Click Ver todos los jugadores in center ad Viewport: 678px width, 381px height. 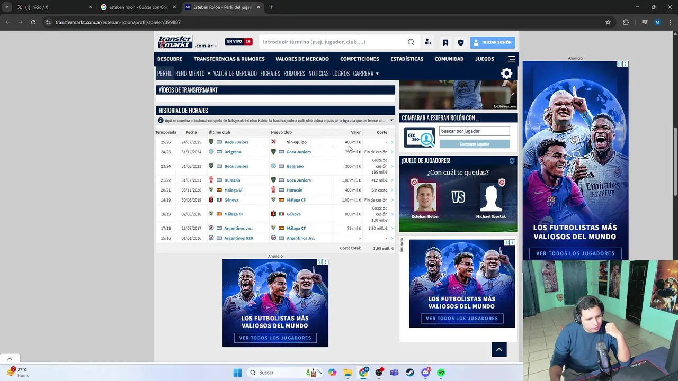275,338
